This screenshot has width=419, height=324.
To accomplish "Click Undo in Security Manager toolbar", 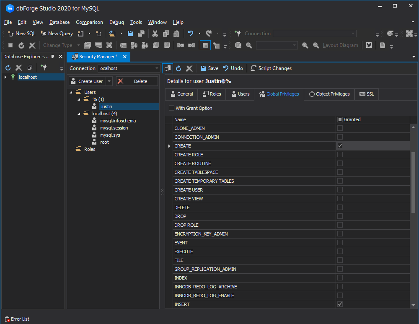I will click(x=233, y=68).
